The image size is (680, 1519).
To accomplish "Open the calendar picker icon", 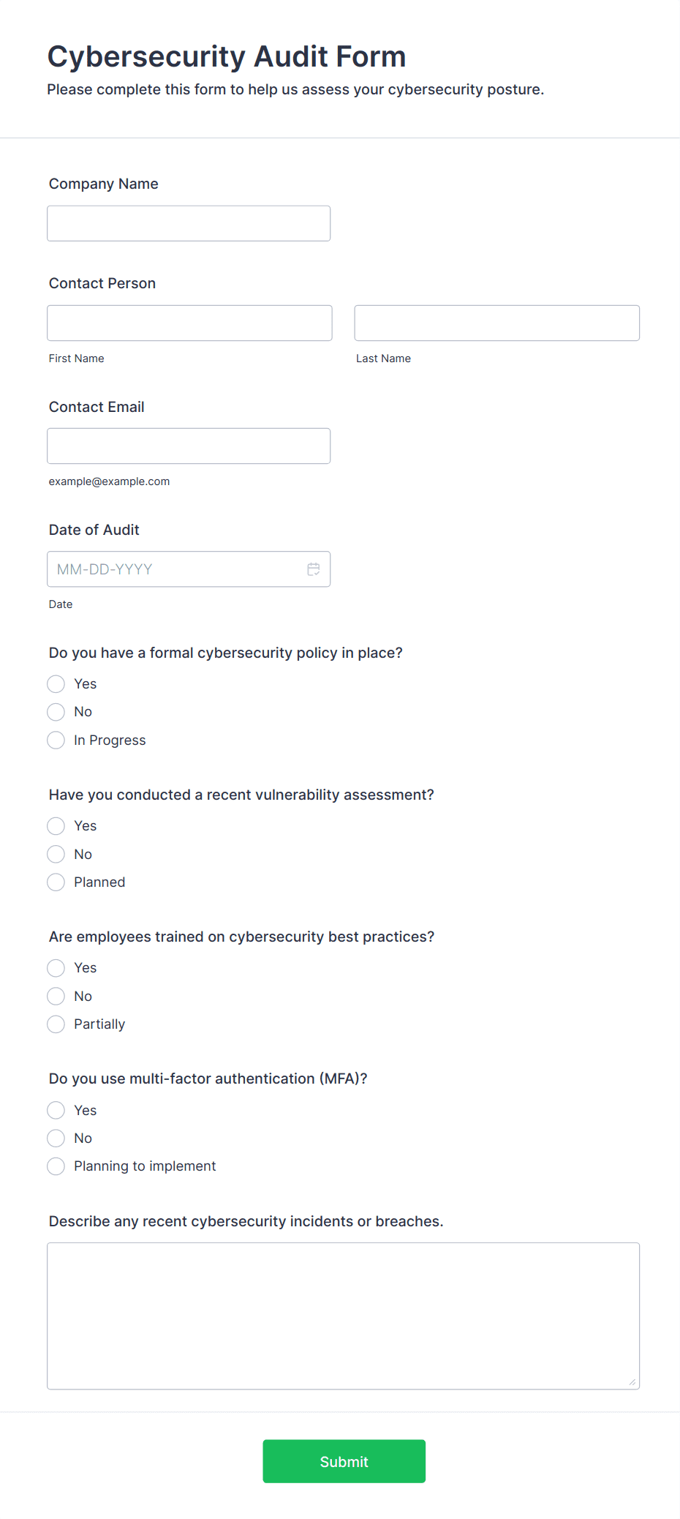I will (x=314, y=569).
